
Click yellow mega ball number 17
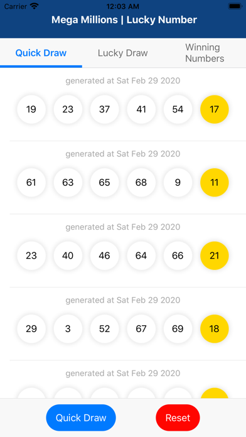(214, 109)
